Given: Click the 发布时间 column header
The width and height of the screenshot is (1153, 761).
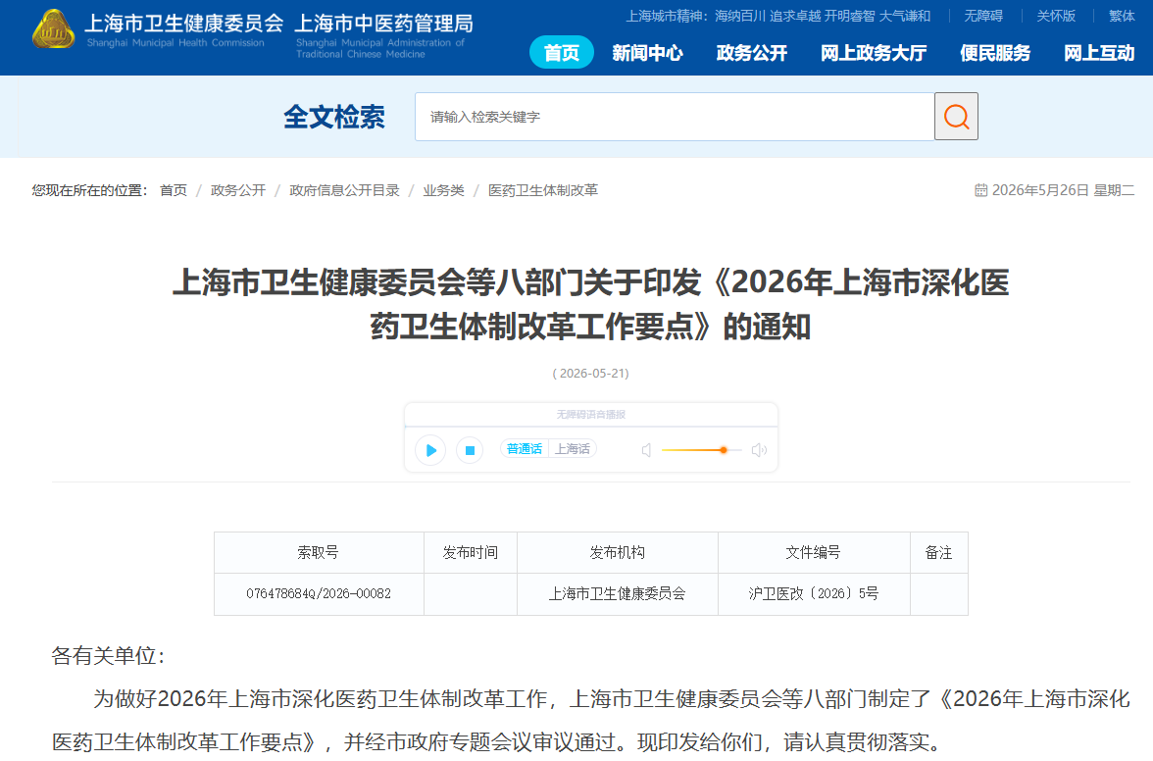Looking at the screenshot, I should (470, 552).
